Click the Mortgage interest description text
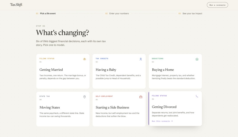 [x=174, y=77]
